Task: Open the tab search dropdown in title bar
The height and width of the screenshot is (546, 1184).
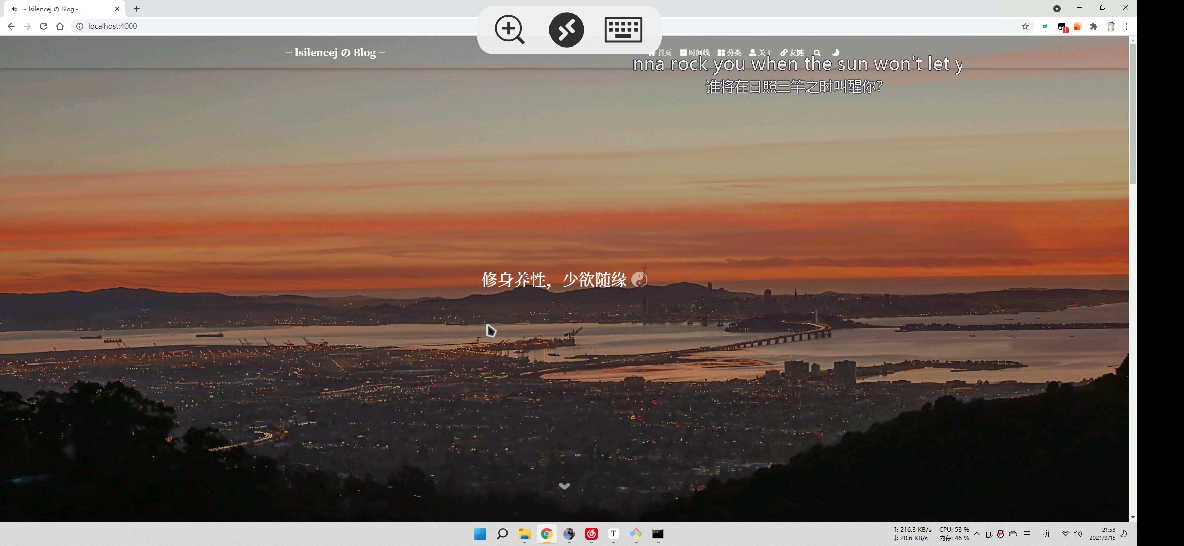Action: coord(1057,8)
